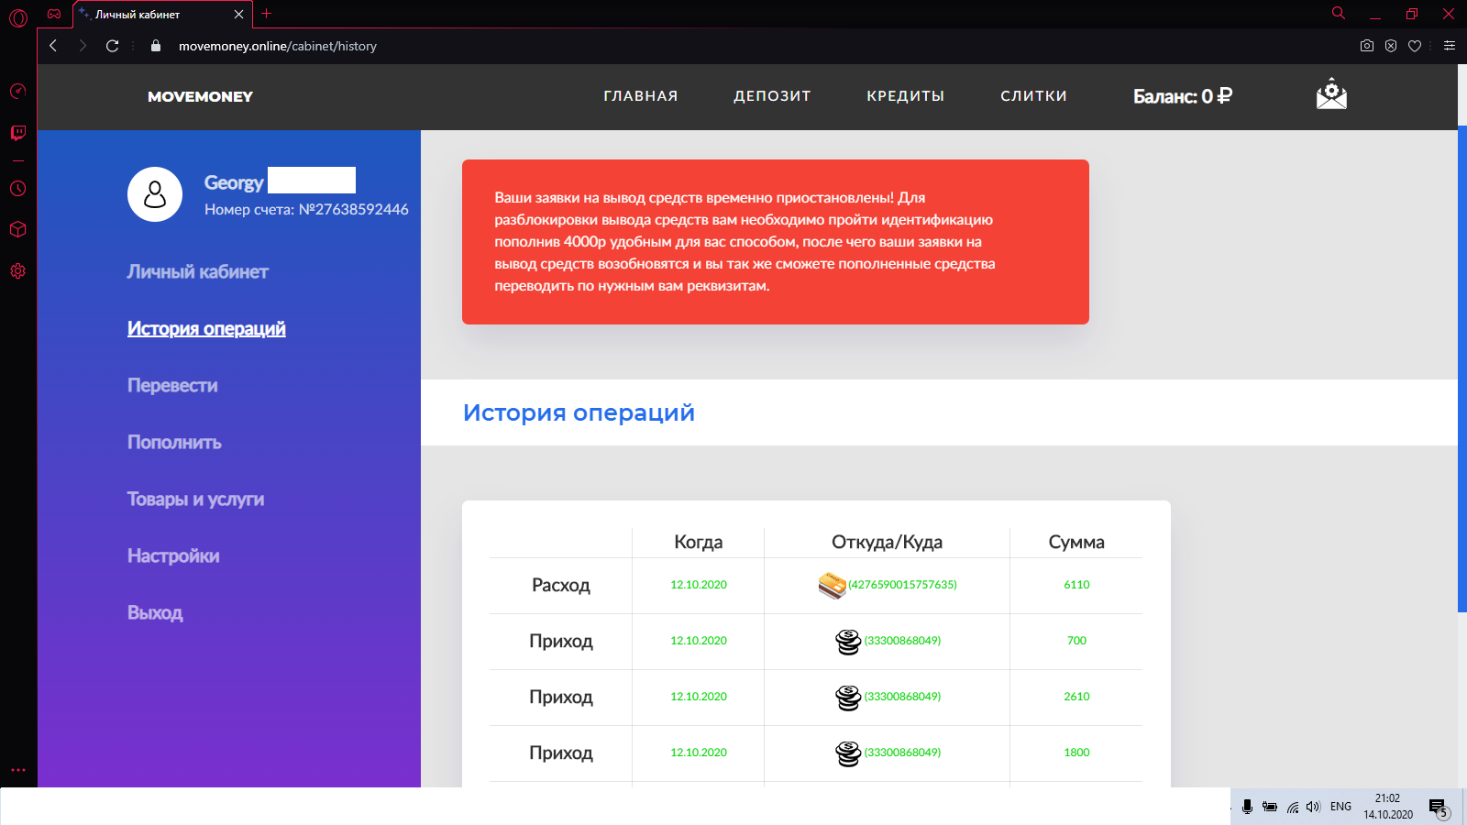The width and height of the screenshot is (1467, 825).
Task: Click card number 4276590015757635
Action: (x=902, y=585)
